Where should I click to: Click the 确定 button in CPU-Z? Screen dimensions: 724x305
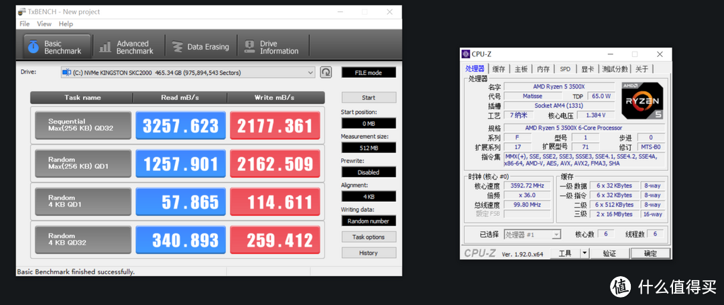point(650,253)
